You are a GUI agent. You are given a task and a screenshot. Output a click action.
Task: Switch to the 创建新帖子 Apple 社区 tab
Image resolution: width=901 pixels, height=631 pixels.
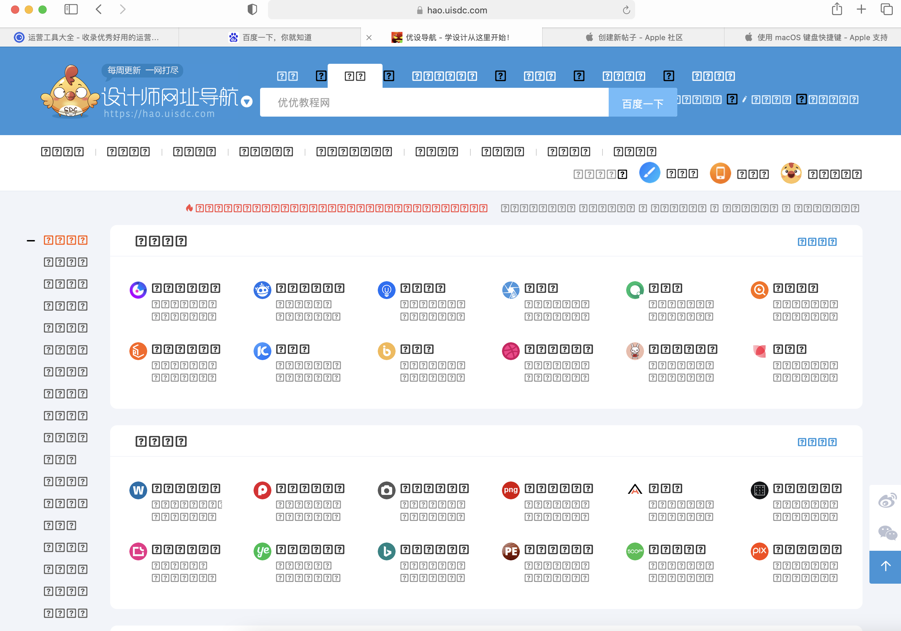(x=633, y=37)
